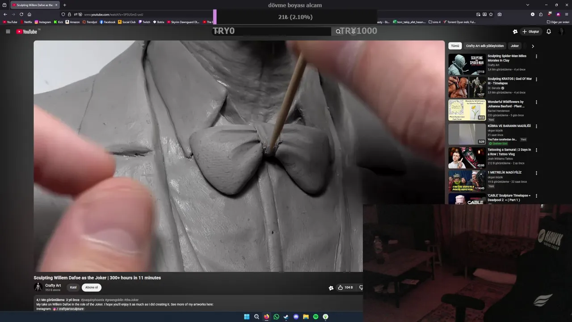Open options for 1 METRELİK MADİ video
572x322 pixels.
coord(536,173)
